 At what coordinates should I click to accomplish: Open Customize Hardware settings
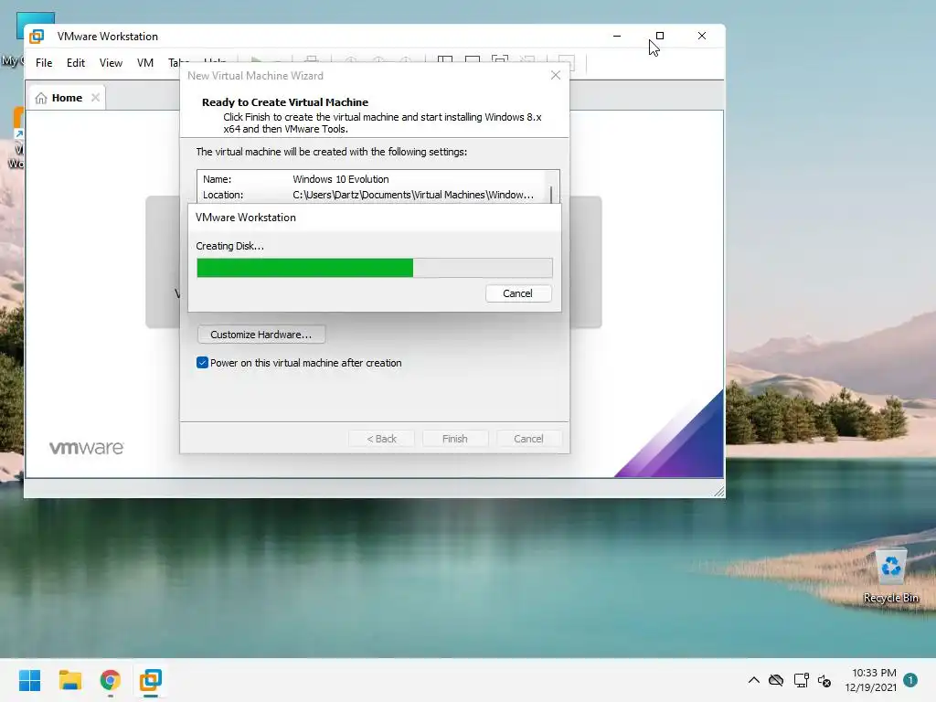point(261,335)
